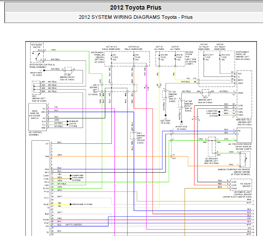
Task: Click 'HOT W/ ACC RELAY ENERGIZED' header
Action: [220, 47]
